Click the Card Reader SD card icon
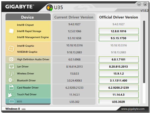The height and width of the screenshot is (113, 150). [11, 87]
